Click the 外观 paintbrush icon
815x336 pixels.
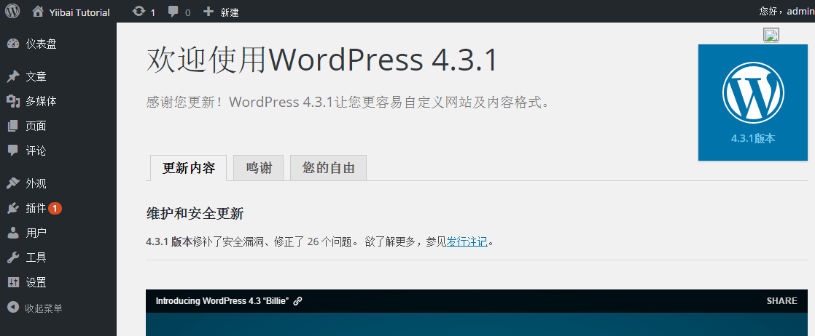(x=13, y=183)
